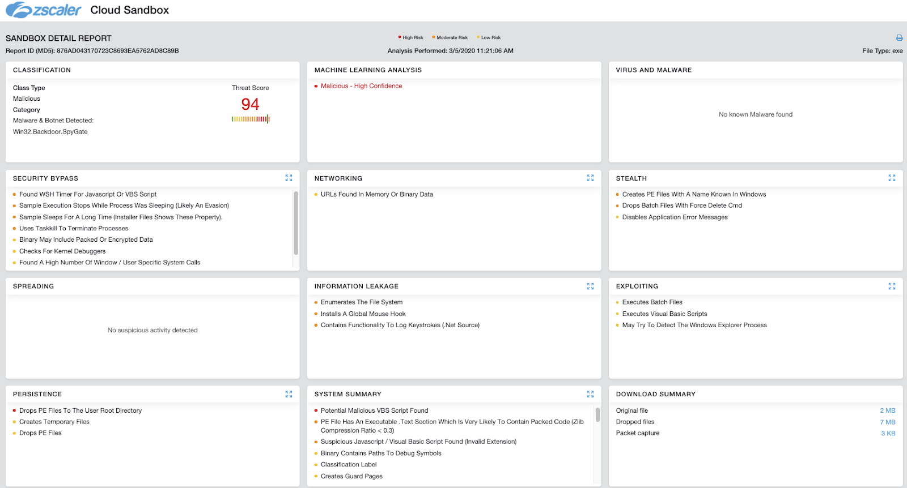Viewport: 907px width, 488px height.
Task: Click the "Low Risk" legend label
Action: [491, 37]
